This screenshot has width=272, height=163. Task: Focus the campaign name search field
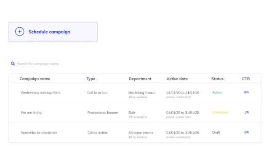pyautogui.click(x=102, y=64)
